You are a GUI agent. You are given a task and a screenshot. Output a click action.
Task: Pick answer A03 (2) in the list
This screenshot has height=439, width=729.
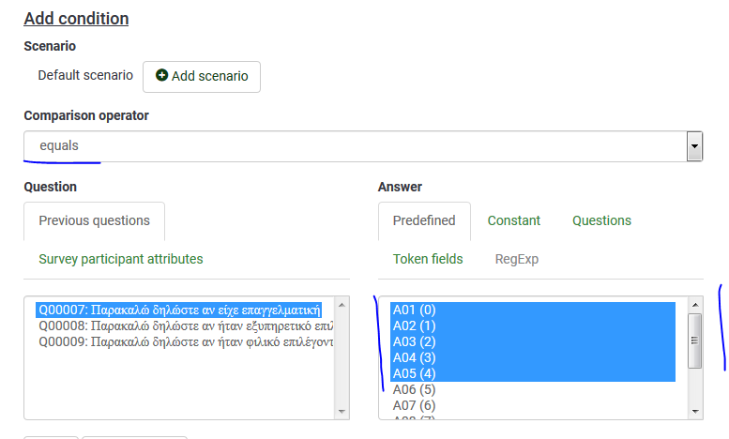click(414, 341)
